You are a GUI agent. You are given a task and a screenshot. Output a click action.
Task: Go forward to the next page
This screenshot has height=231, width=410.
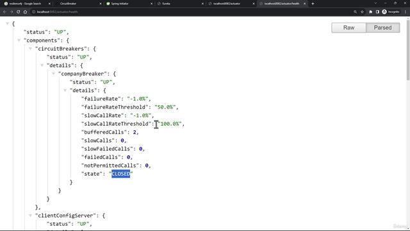12,12
